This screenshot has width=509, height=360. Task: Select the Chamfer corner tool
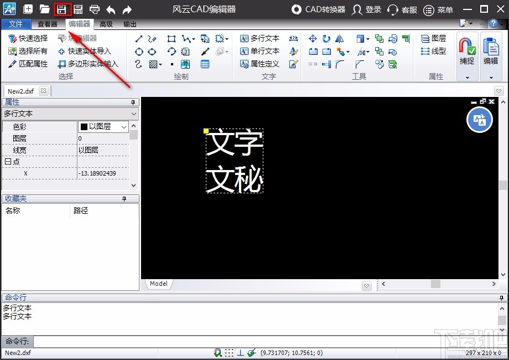tap(360, 64)
